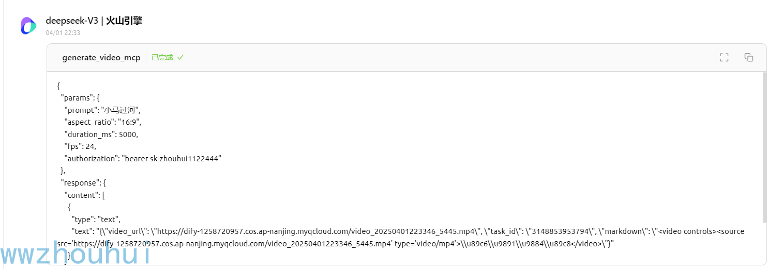Click the 已完成 status label
This screenshot has height=269, width=783.
coord(162,58)
